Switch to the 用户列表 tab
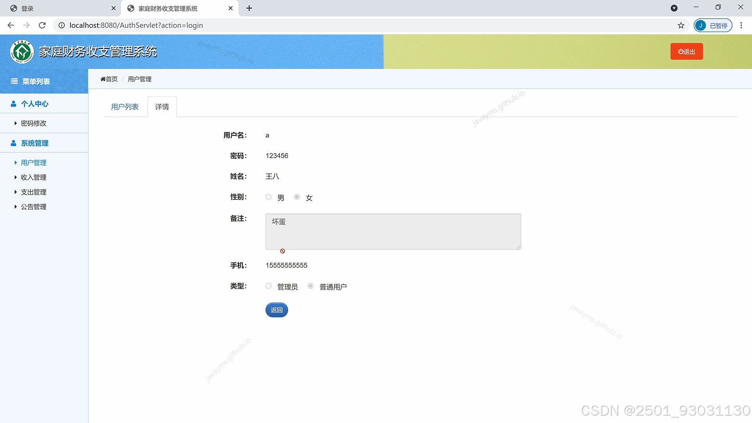Viewport: 752px width, 423px height. 125,107
